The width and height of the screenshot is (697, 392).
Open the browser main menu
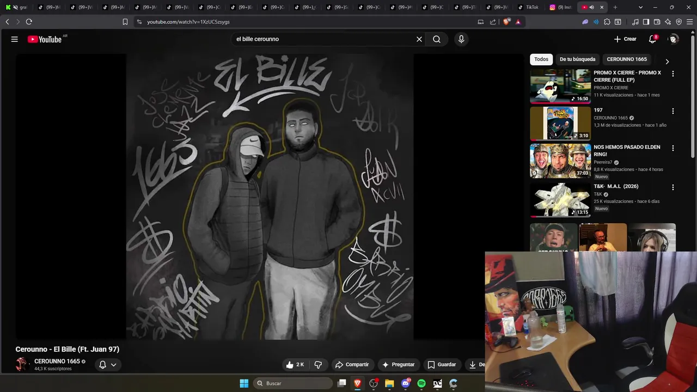(x=689, y=22)
